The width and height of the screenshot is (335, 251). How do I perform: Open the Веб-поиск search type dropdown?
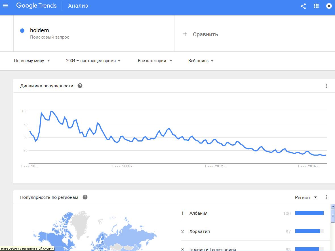(201, 61)
